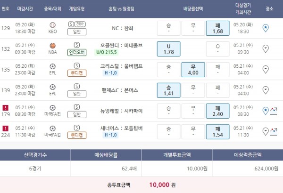Open venue pin for 맨체스C vs 본머스

click(265, 88)
